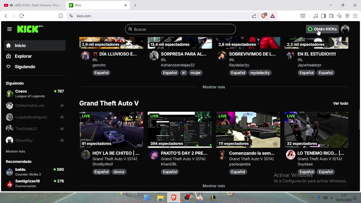361x203 pixels.
Task: Open the Brave Leo AI star icon
Action: 339,16
